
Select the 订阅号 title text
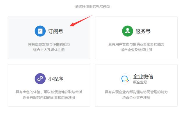(56, 31)
